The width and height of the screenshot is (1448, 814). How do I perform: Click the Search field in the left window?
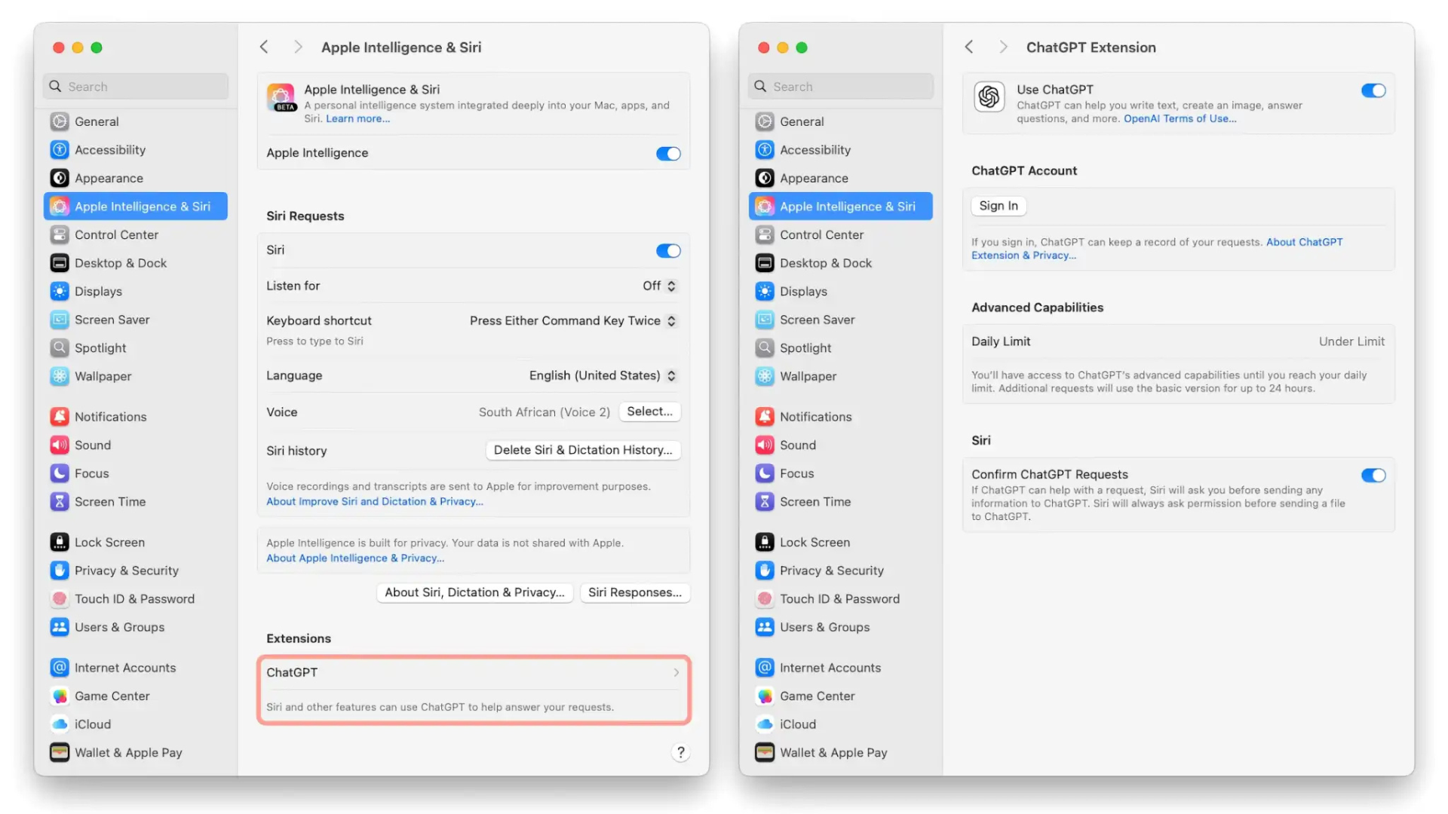(136, 87)
